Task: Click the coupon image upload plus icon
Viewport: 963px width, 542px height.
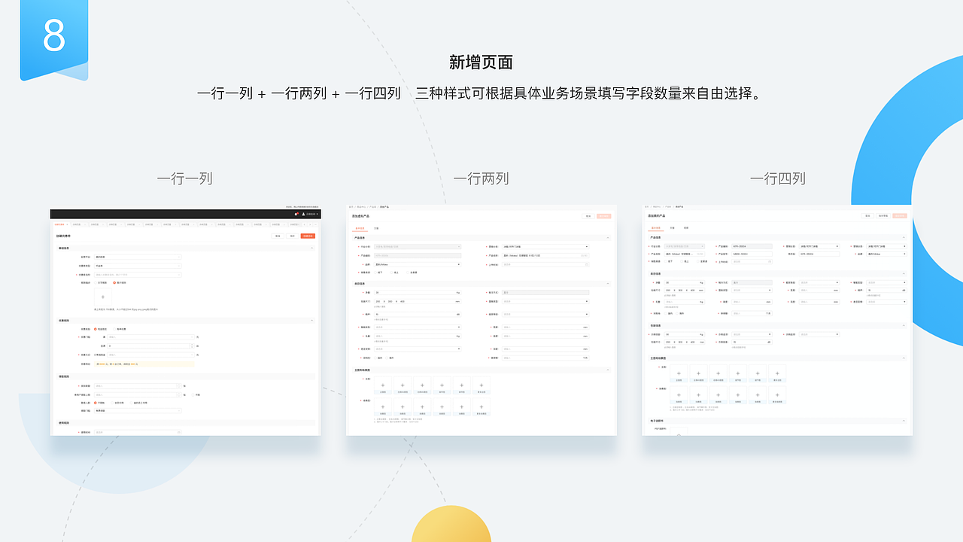Action: click(103, 297)
